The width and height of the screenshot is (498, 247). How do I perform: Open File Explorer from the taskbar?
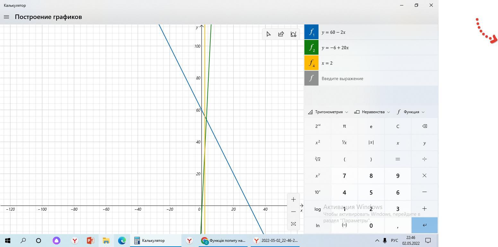click(106, 240)
